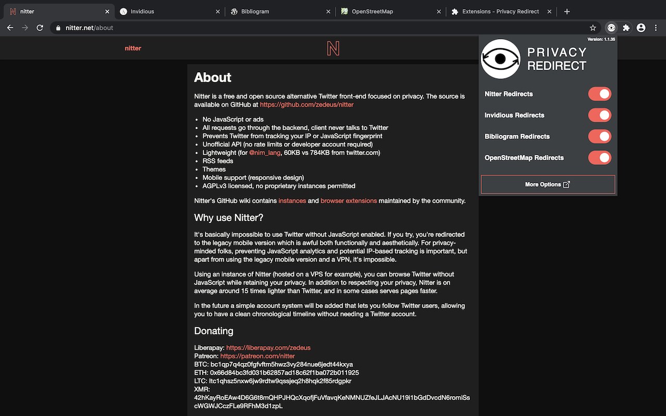666x416 pixels.
Task: Bookmark this page with the star icon
Action: click(x=593, y=28)
